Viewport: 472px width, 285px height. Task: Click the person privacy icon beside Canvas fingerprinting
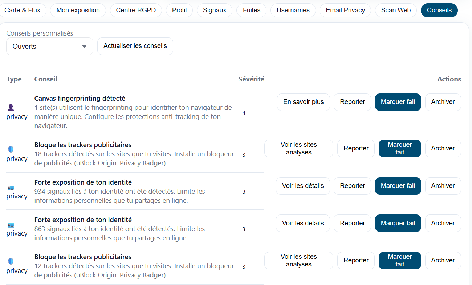11,107
